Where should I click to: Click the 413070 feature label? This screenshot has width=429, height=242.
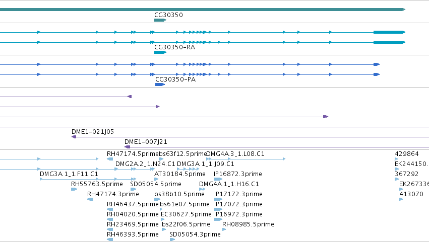pos(411,194)
